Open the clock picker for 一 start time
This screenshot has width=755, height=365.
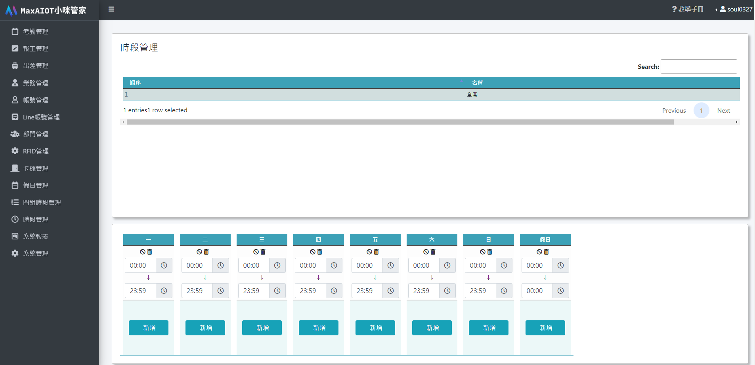click(x=164, y=265)
